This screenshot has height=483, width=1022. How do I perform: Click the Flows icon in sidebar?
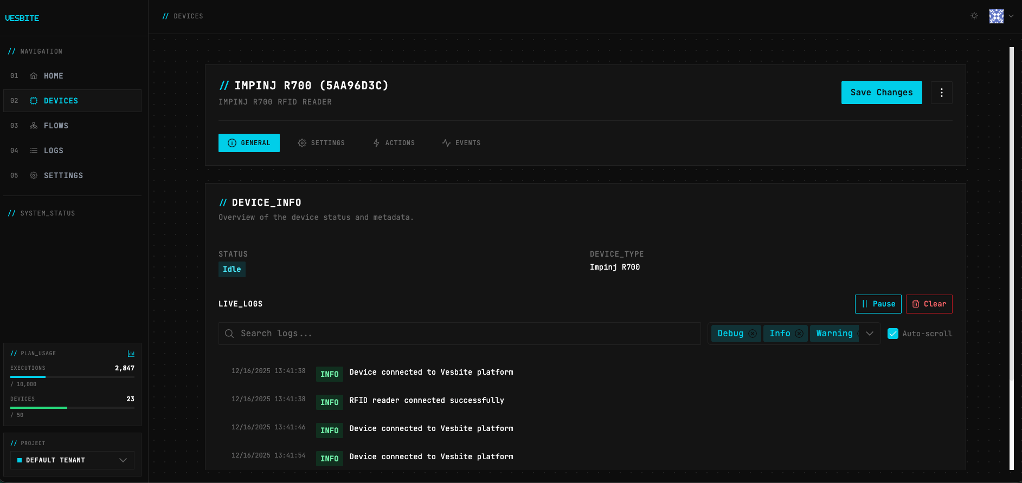34,126
